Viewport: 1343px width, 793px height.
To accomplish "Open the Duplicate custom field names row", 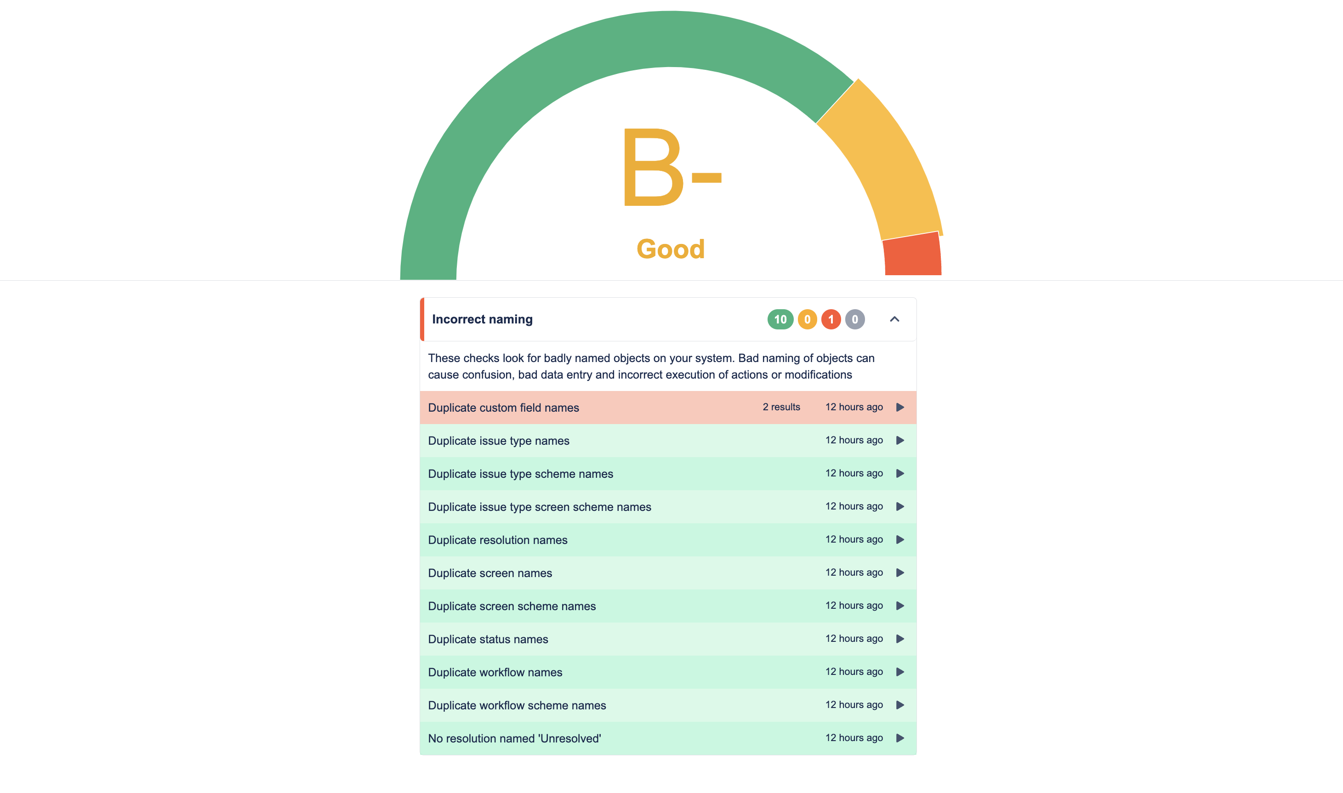I will [x=503, y=408].
